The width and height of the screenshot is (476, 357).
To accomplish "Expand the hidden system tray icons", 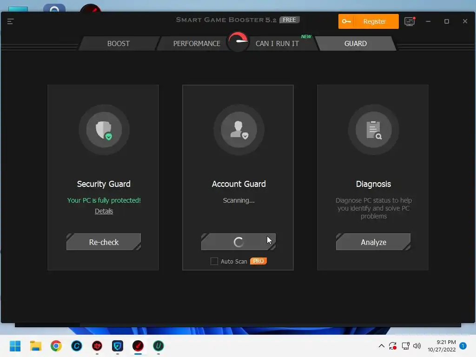I will 382,346.
